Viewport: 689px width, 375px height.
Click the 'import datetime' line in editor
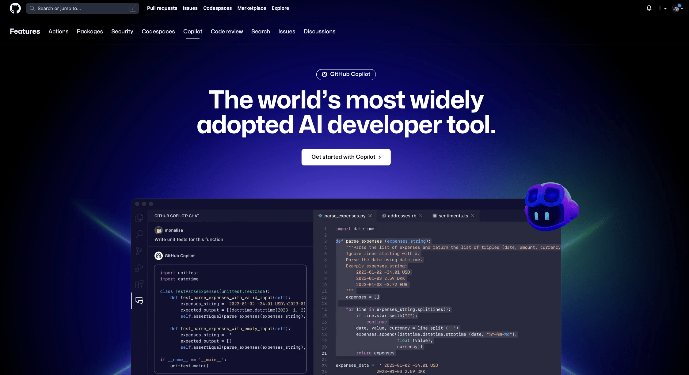(x=355, y=229)
